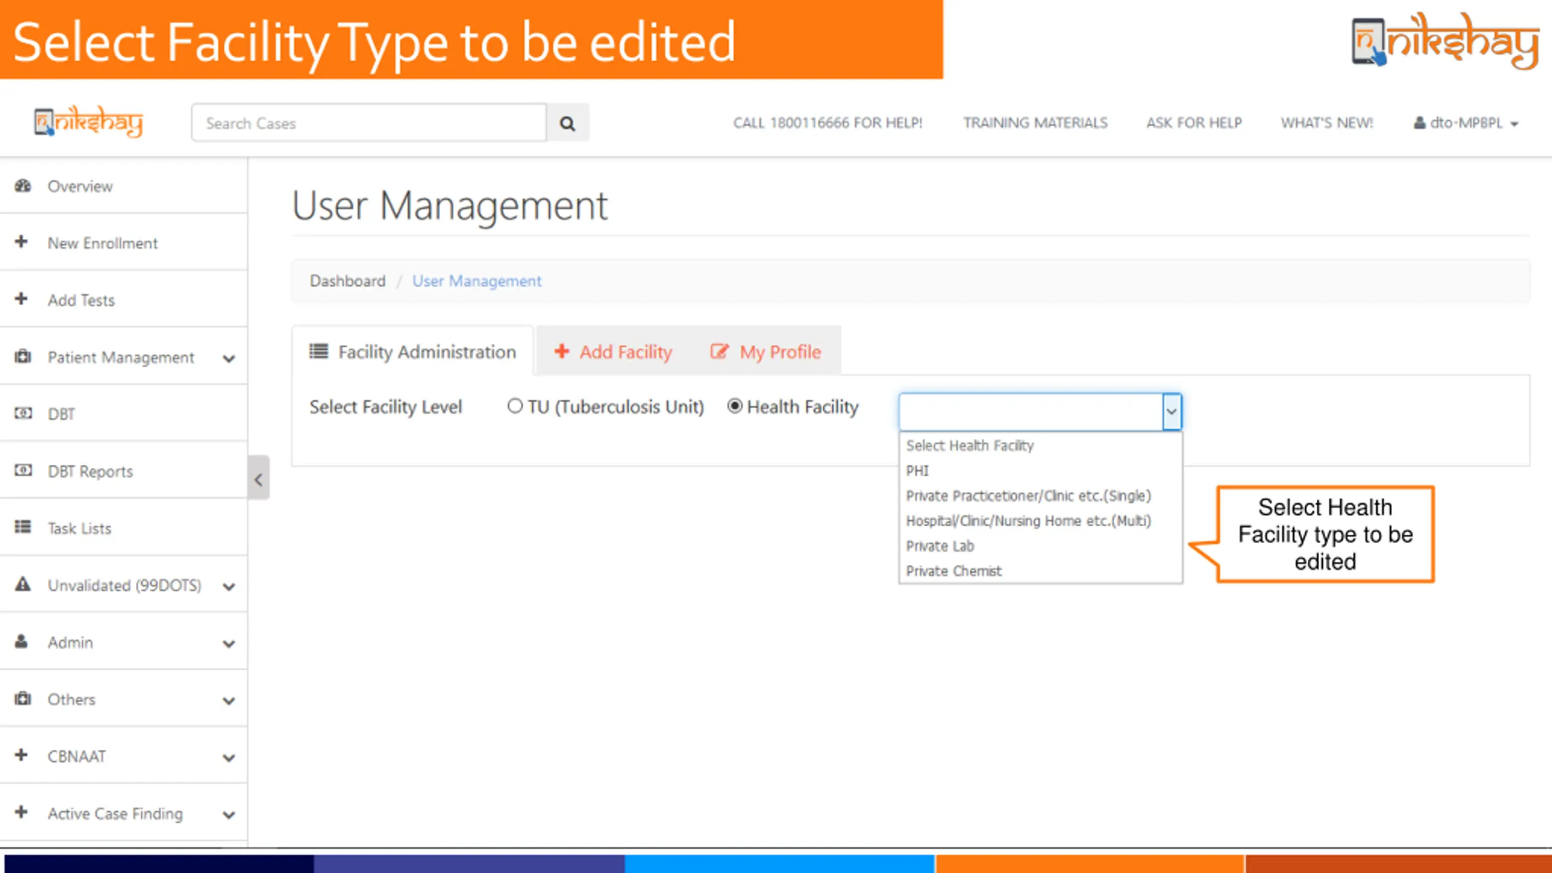Click Call 1800116666 For Help link
Screen dimensions: 1552x873
(828, 122)
